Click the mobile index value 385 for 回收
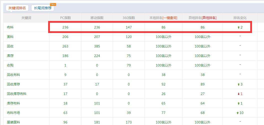 (x=97, y=46)
